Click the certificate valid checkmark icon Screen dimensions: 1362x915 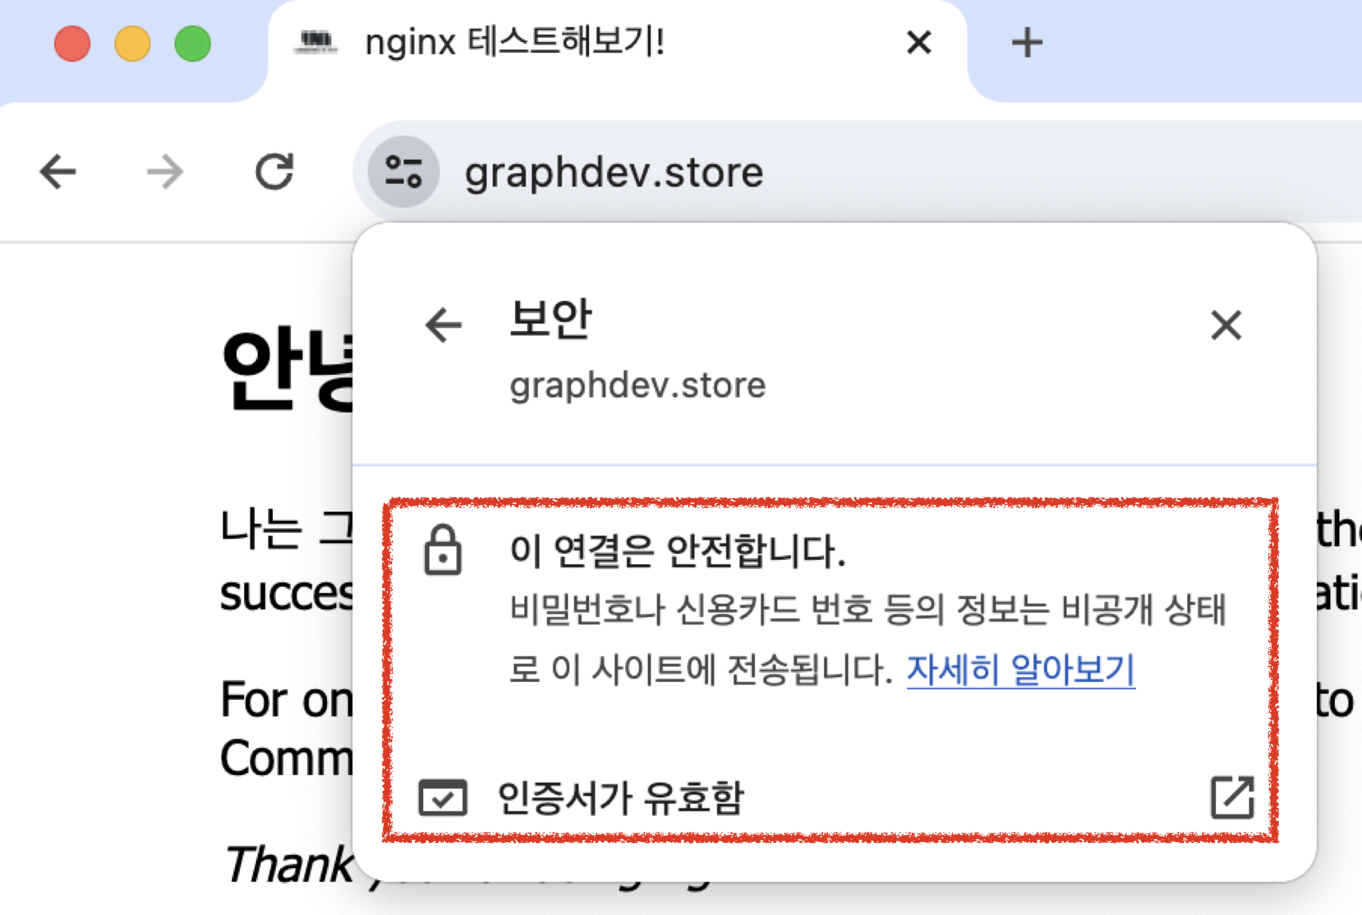point(442,797)
